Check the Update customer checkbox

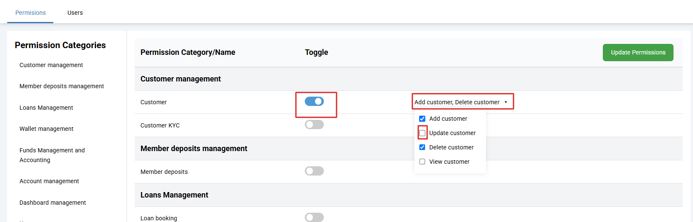tap(422, 133)
